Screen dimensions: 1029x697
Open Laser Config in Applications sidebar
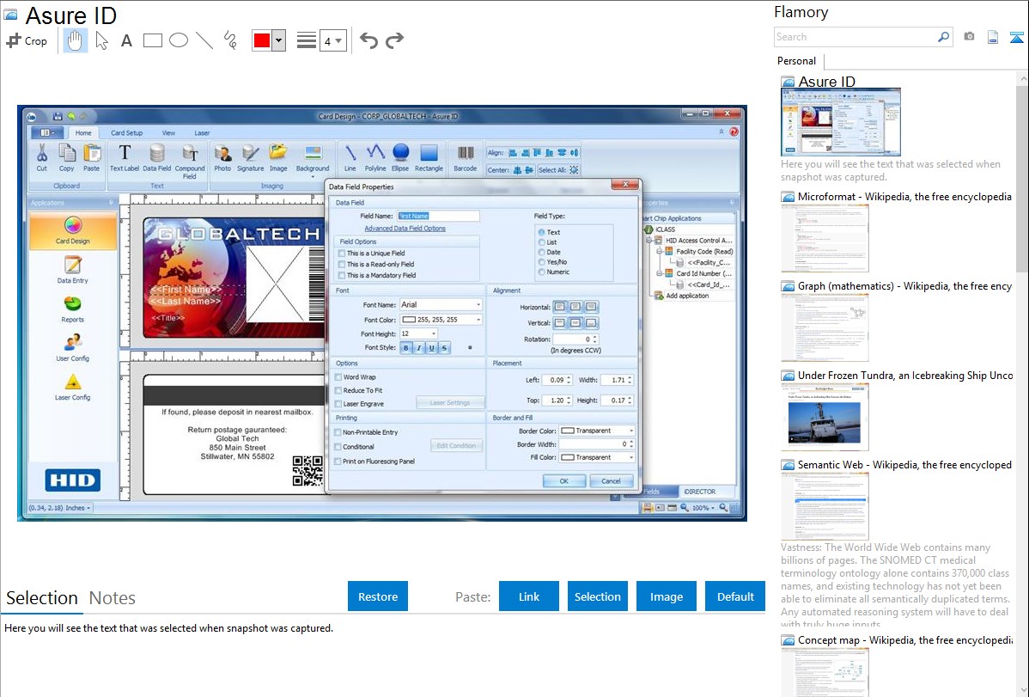coord(72,387)
